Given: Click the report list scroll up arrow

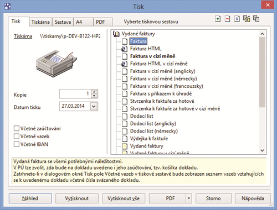Looking at the screenshot, I should pos(262,34).
